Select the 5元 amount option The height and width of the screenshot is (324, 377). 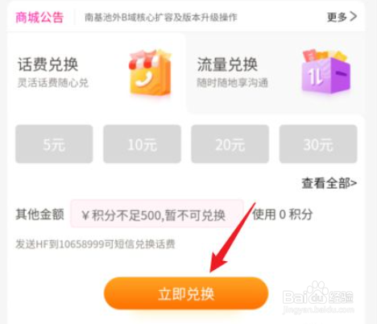coord(54,144)
